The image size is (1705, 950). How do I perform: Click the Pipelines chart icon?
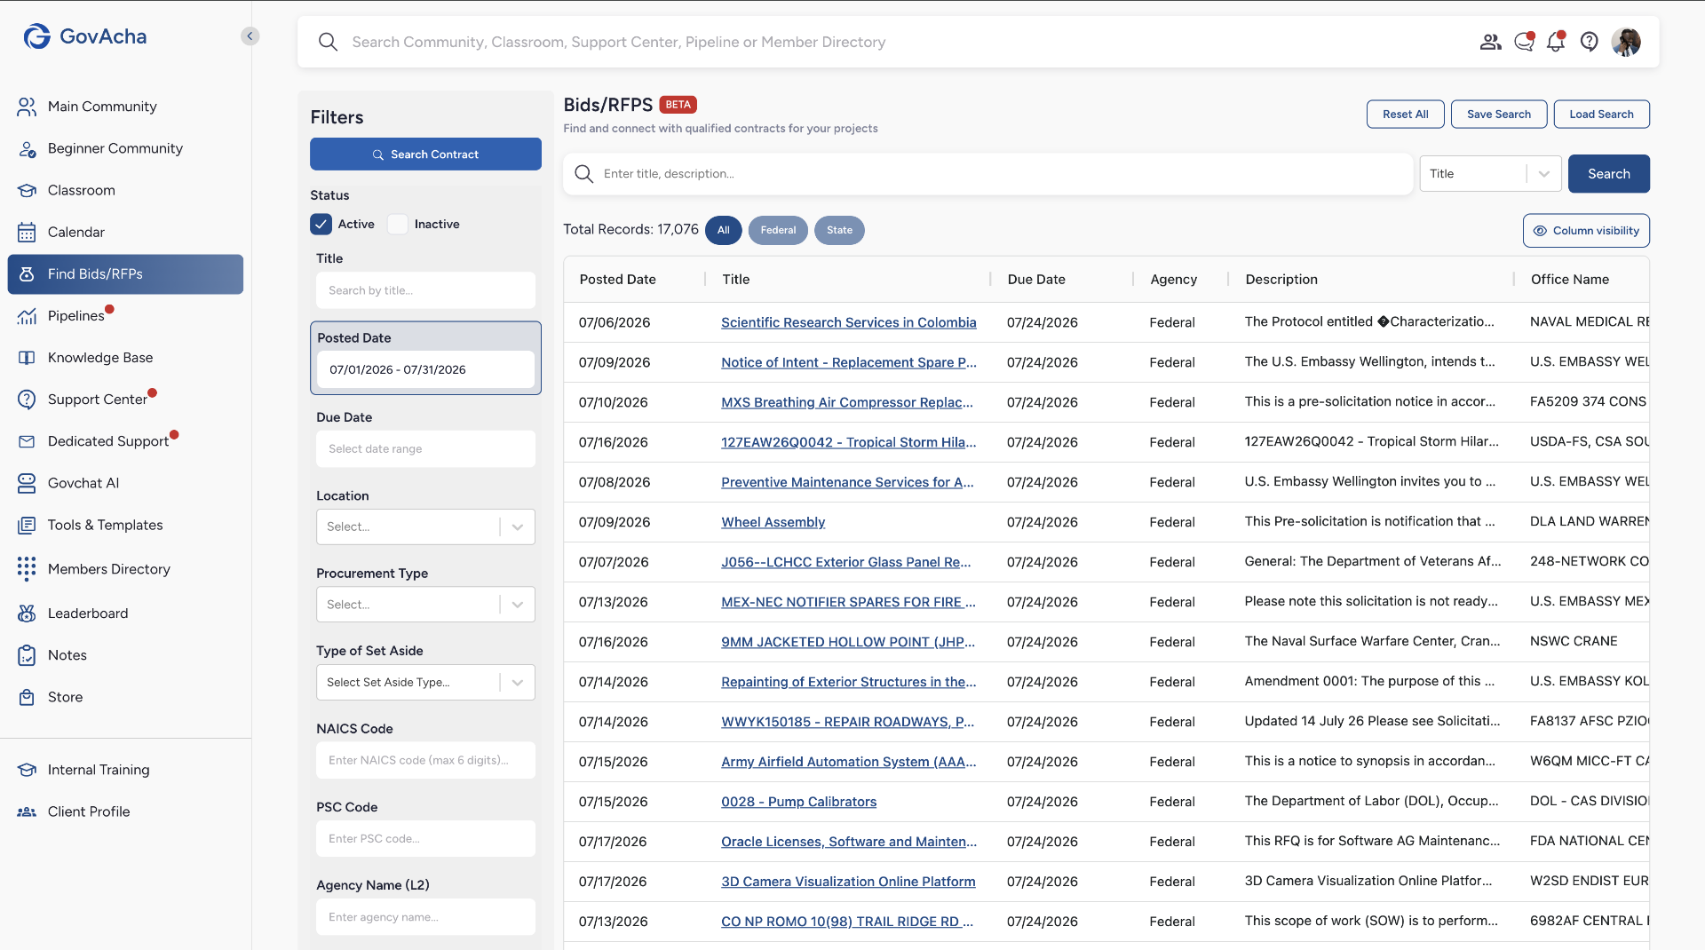[x=27, y=316]
